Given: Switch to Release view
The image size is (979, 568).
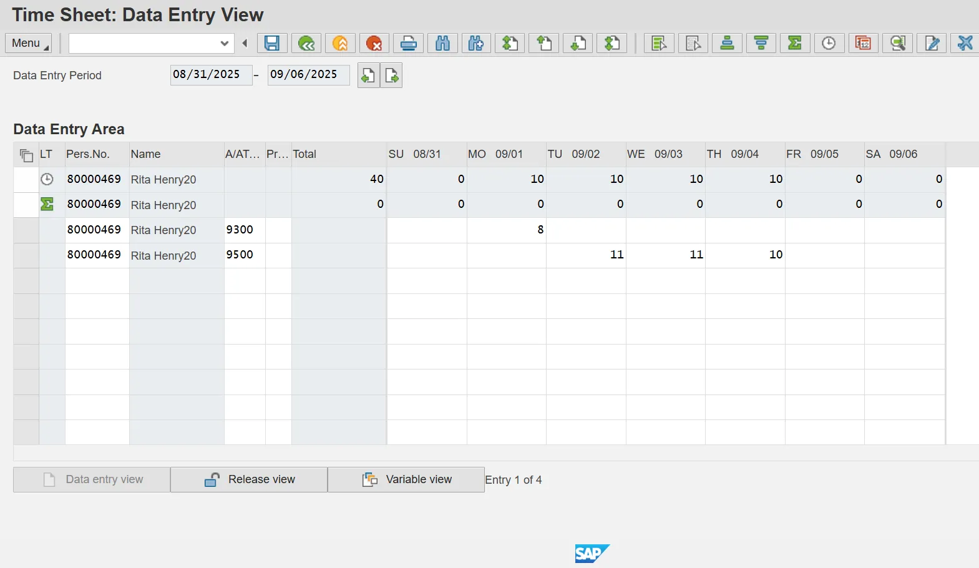Looking at the screenshot, I should click(249, 479).
